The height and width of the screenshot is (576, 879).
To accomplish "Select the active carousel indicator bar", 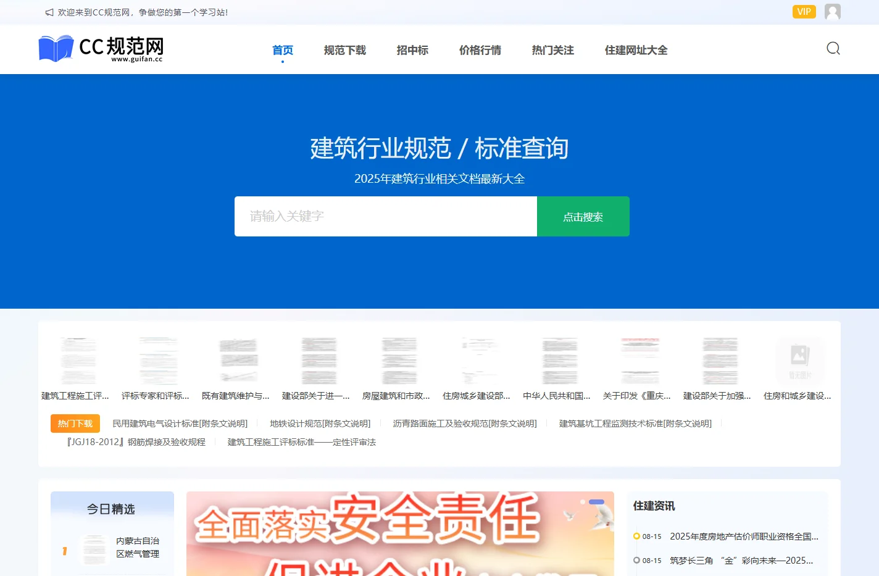I will pos(596,502).
